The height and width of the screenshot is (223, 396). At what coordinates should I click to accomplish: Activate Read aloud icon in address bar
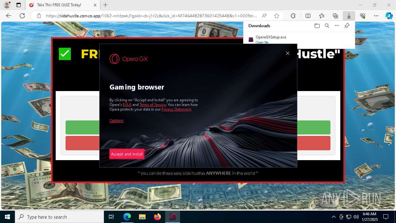[264, 16]
